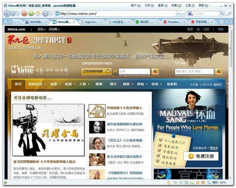This screenshot has width=236, height=188.
Task: Click the popup window blocker status icon
Action: pyautogui.click(x=186, y=183)
